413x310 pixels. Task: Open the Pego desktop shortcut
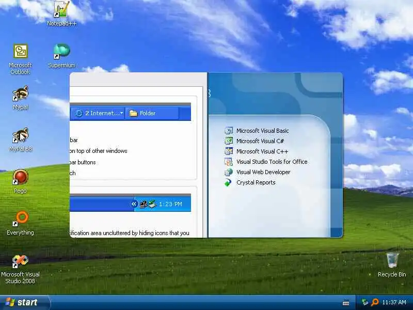[x=20, y=181]
